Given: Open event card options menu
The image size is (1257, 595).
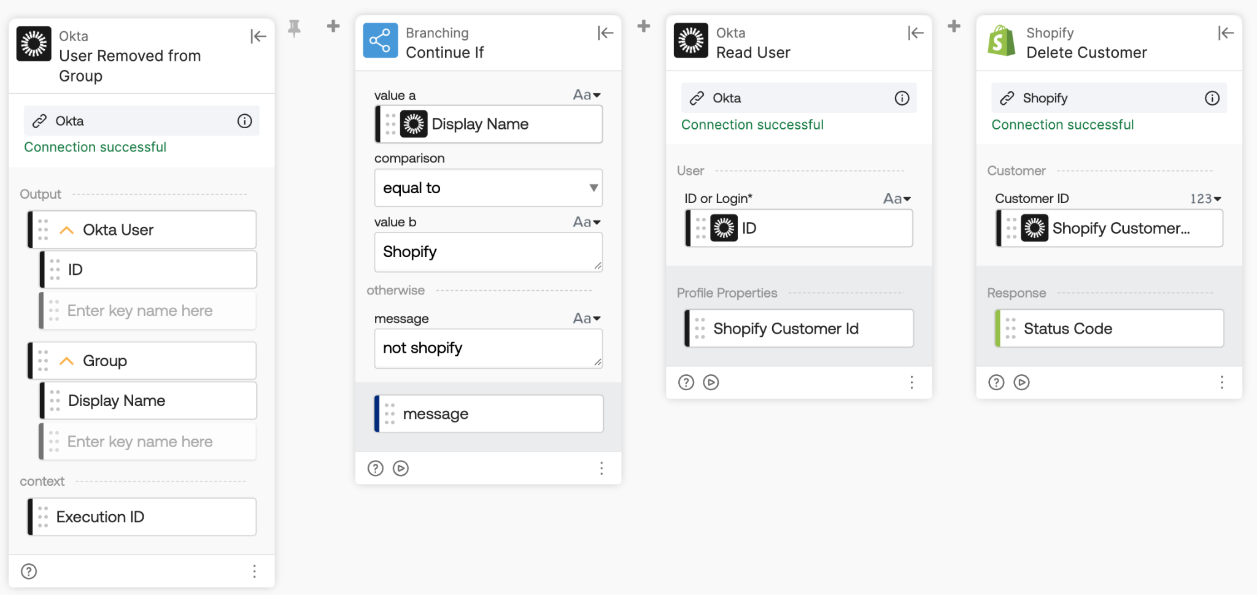Looking at the screenshot, I should click(x=254, y=571).
